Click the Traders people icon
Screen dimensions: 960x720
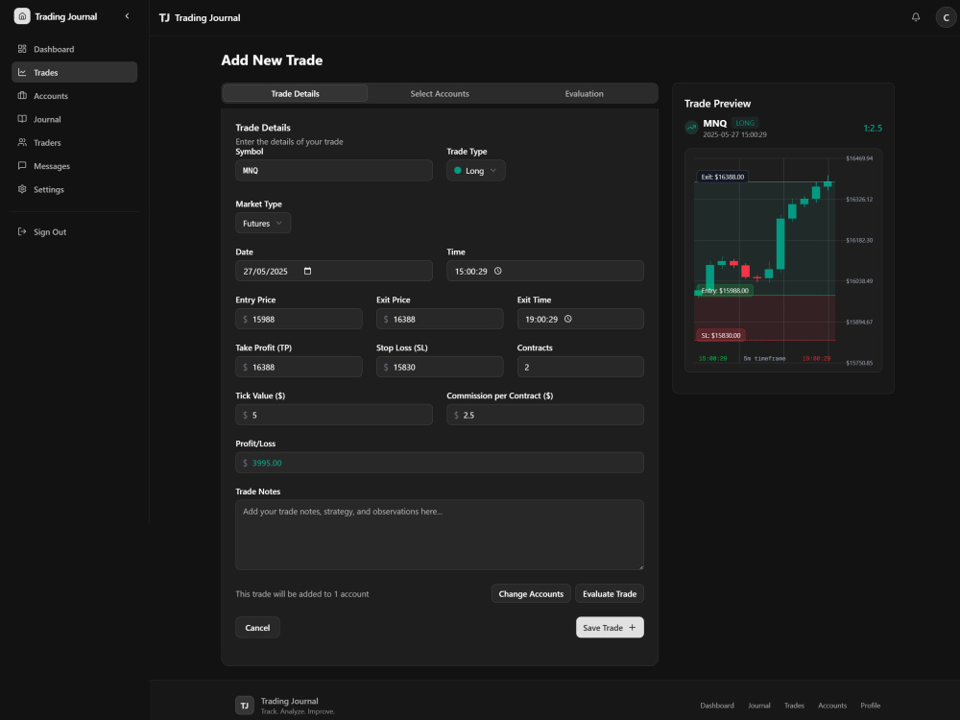[22, 142]
